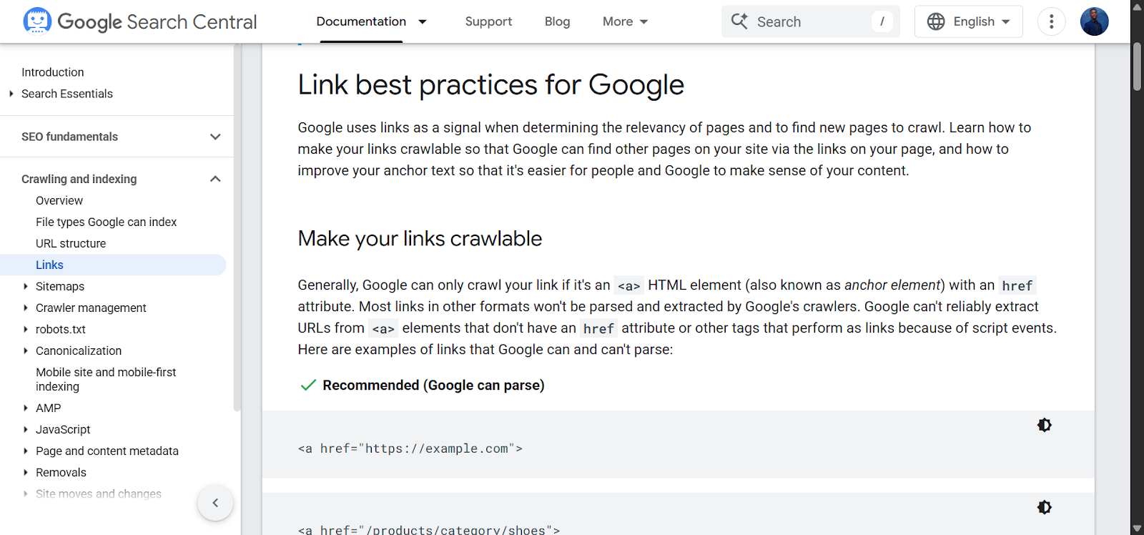Toggle dark theme on products/category/shoes code block
1144x535 pixels.
pyautogui.click(x=1044, y=507)
